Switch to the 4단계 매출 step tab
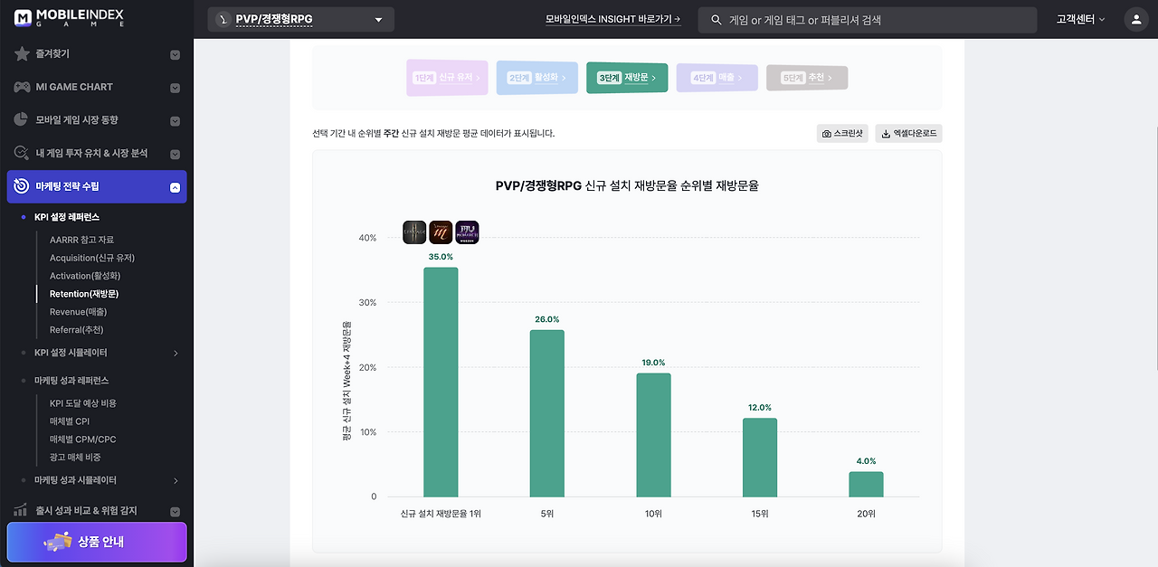 717,78
